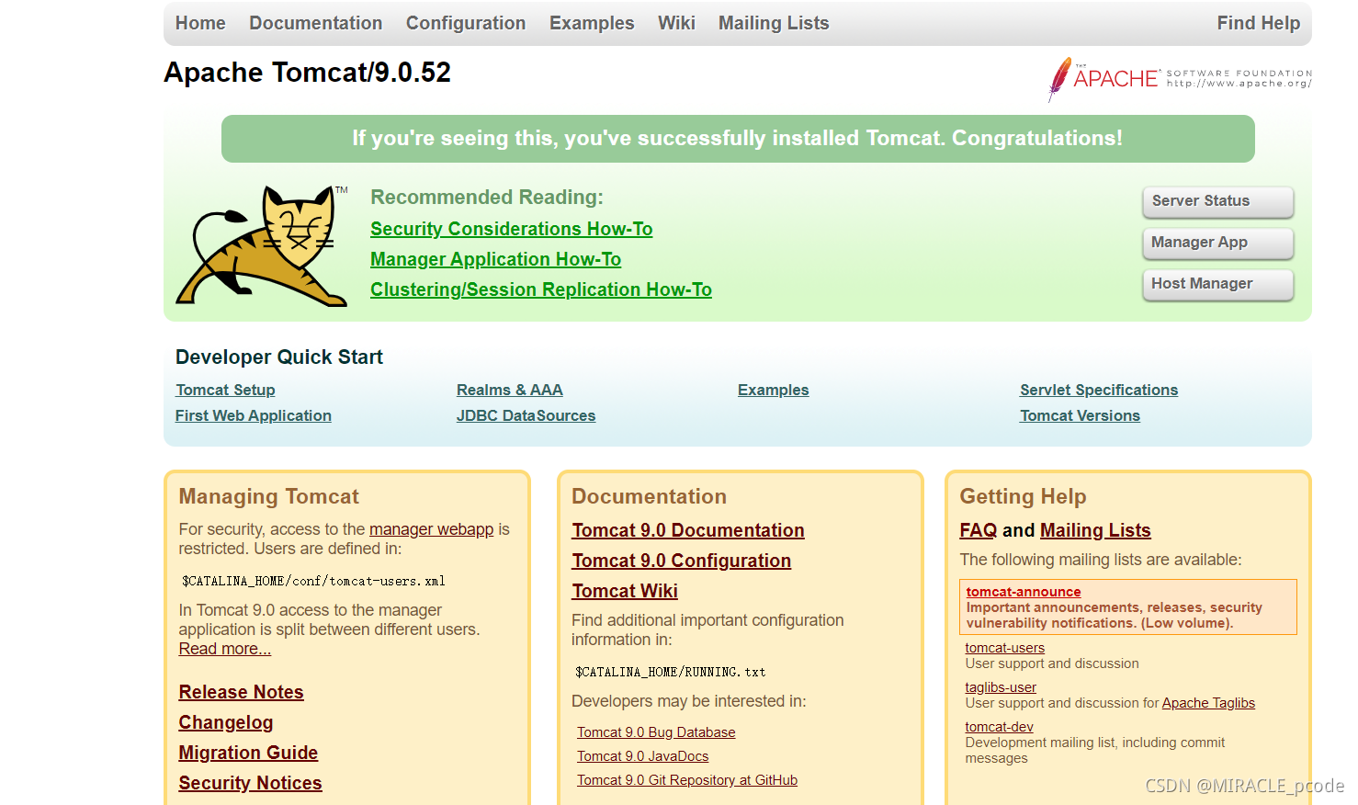Click the Apache Software Foundation feather logo
1358x805 pixels.
point(1180,79)
